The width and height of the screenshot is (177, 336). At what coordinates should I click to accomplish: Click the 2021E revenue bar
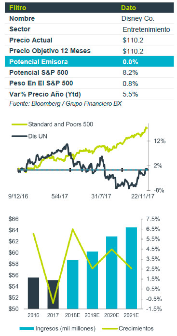tap(131, 268)
